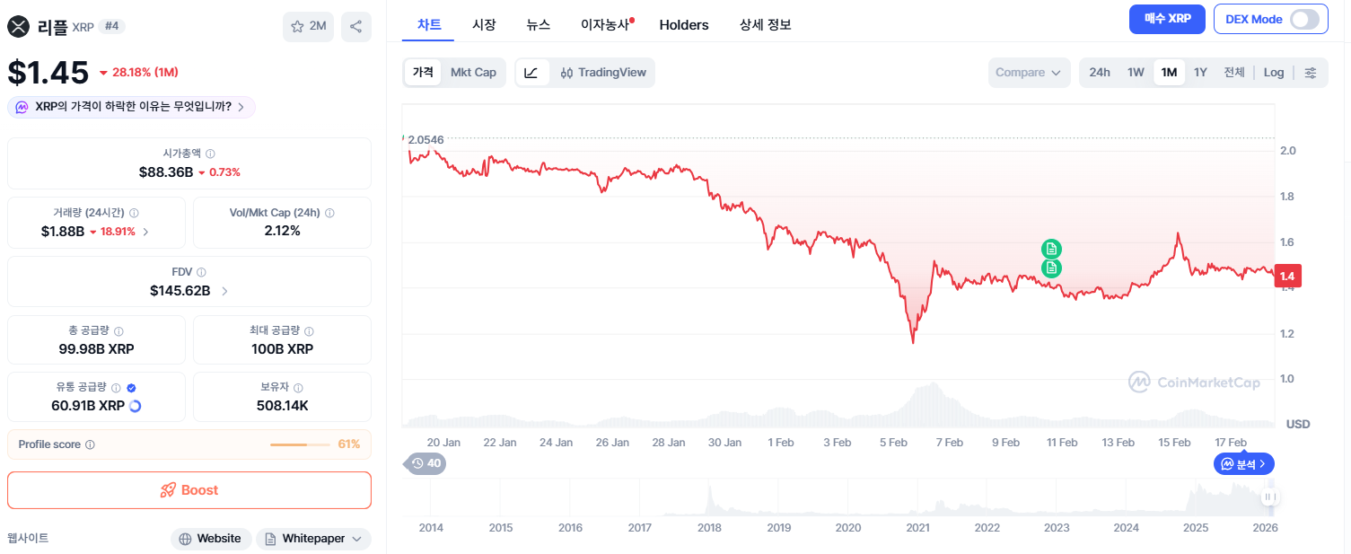The width and height of the screenshot is (1351, 554).
Task: Select the 24h time range
Action: [1100, 73]
